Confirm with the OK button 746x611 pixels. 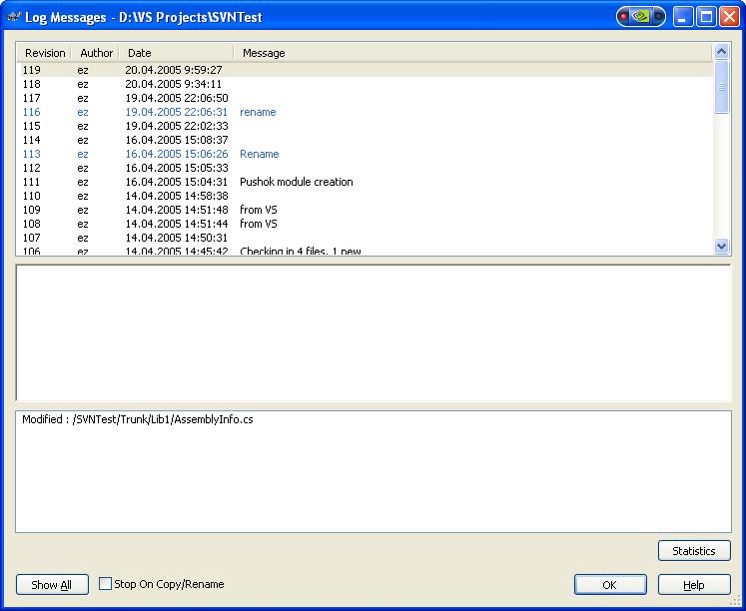tap(609, 585)
